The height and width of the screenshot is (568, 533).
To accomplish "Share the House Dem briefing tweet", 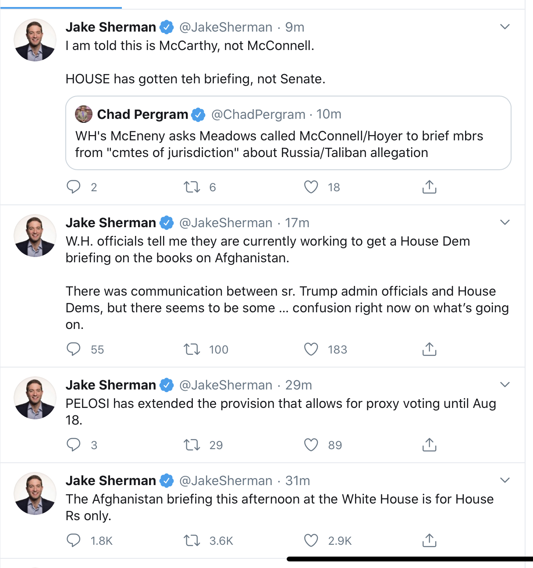I will 429,350.
